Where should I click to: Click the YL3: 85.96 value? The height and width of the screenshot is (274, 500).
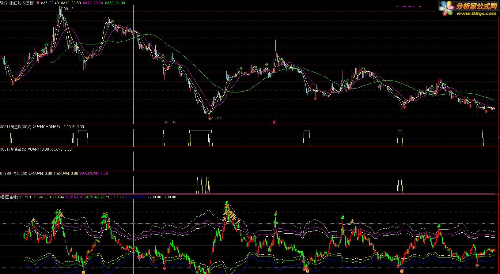(115, 197)
